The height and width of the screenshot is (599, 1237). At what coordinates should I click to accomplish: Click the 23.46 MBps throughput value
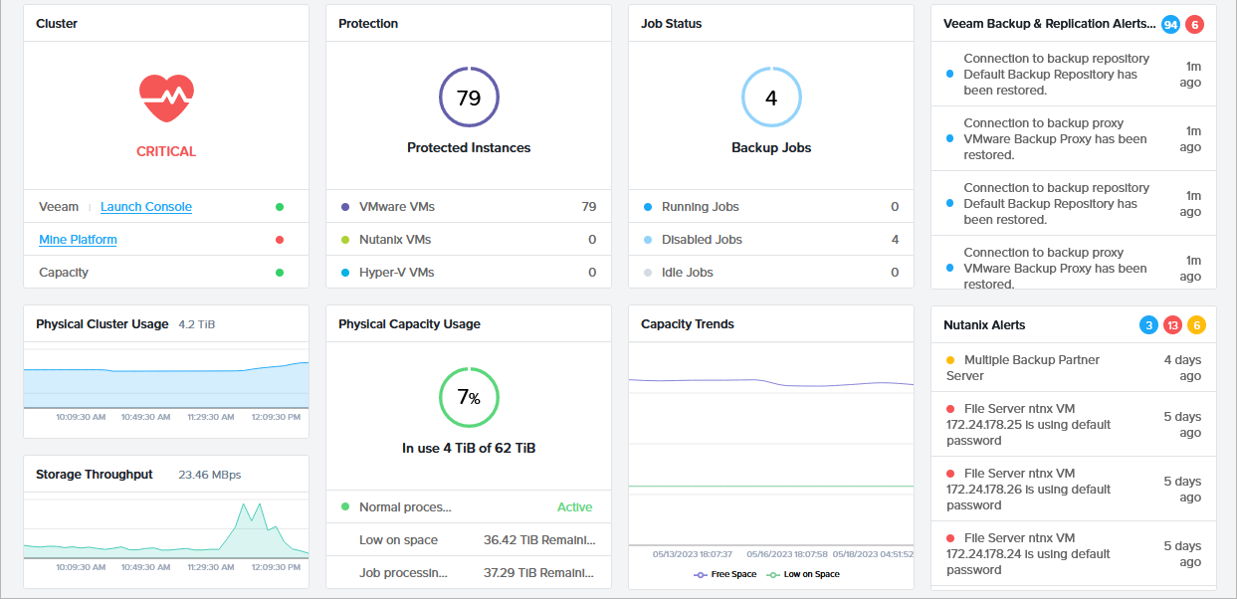(x=209, y=475)
